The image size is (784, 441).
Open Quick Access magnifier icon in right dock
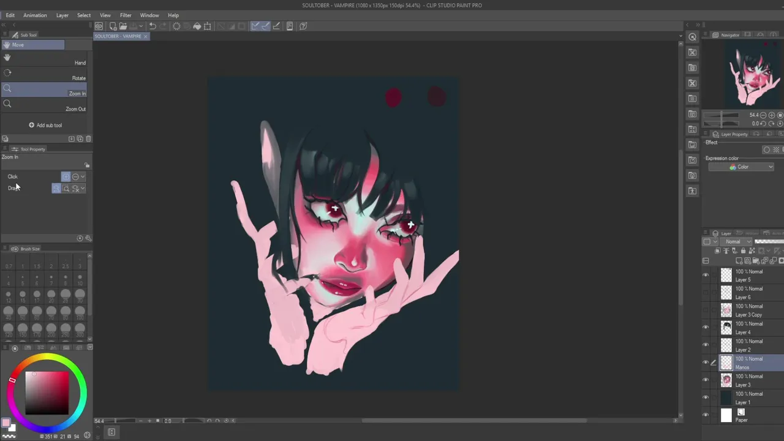[x=692, y=37]
